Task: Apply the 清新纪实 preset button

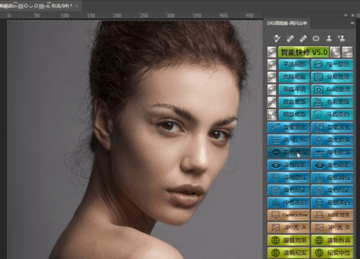Action: pyautogui.click(x=289, y=253)
